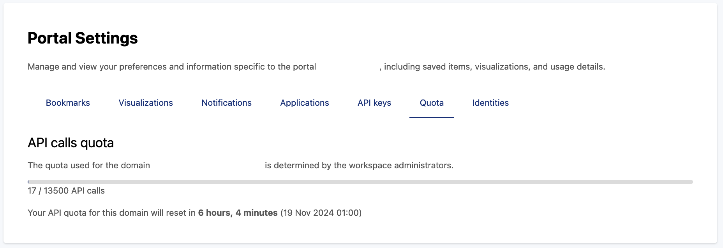The image size is (723, 248).
Task: Click the Portal Settings page heading
Action: [83, 38]
